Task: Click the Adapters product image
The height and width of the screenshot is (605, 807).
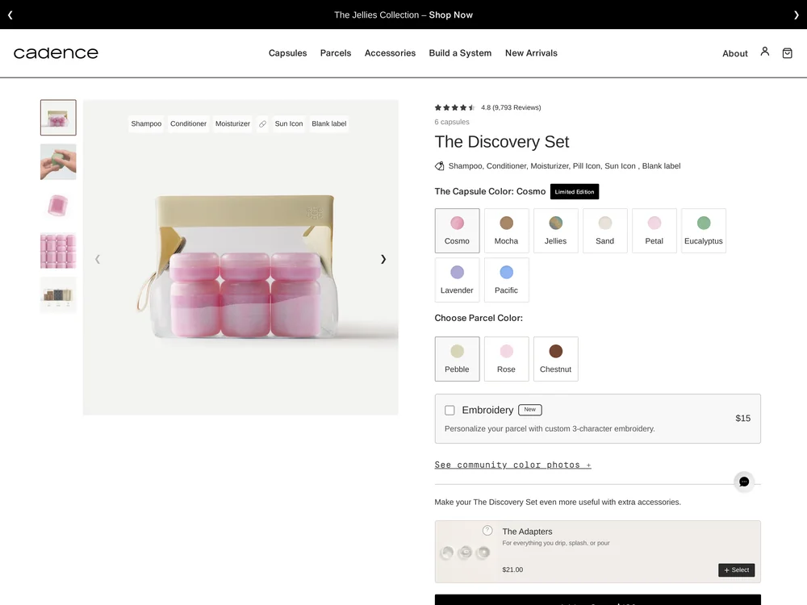Action: point(466,552)
